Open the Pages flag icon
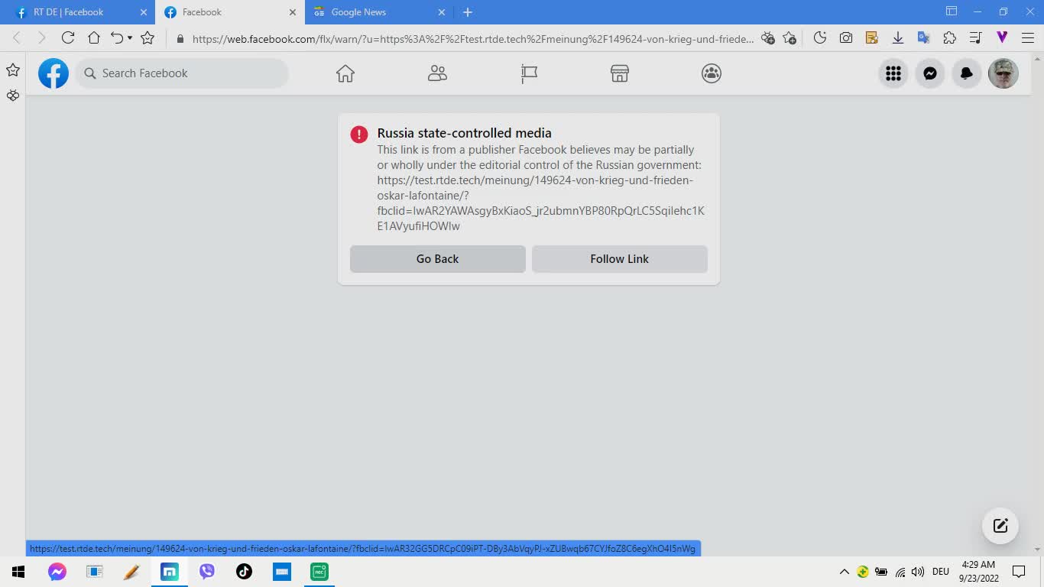 tap(529, 73)
